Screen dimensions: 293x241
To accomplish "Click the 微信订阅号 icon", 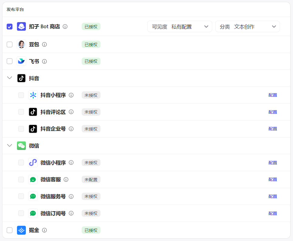I will click(33, 213).
